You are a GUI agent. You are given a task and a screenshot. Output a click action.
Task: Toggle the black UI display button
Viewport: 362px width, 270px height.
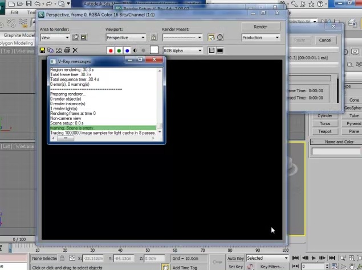[220, 51]
